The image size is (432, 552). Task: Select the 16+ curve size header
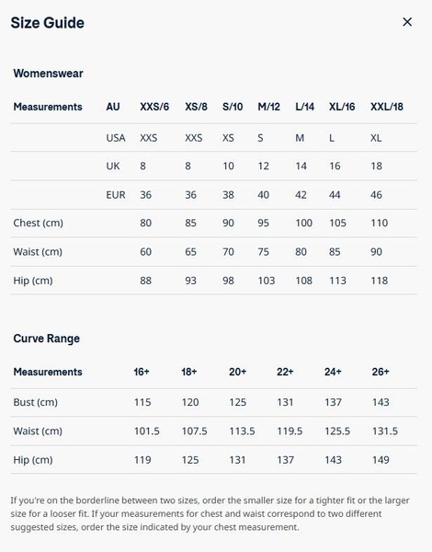(142, 372)
